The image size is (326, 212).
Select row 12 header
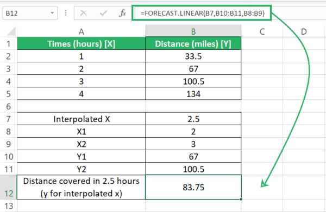(8, 187)
